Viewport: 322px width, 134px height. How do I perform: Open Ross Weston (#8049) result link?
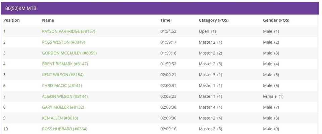click(x=63, y=42)
